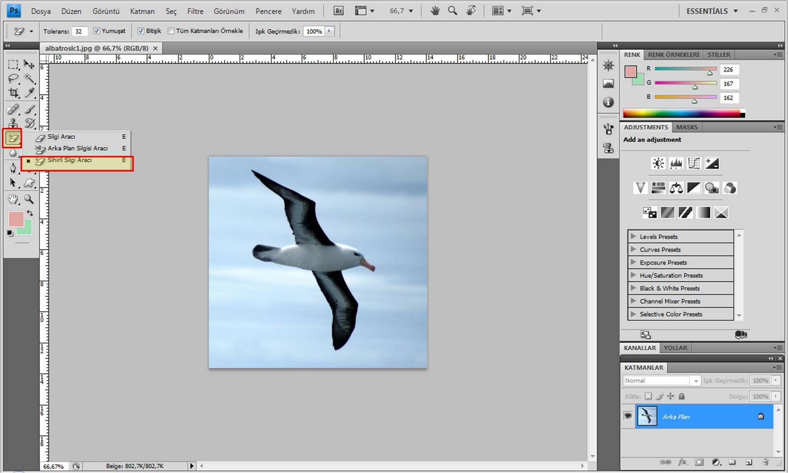Select the Zoom tool in toolbox
The width and height of the screenshot is (788, 473).
pos(30,199)
